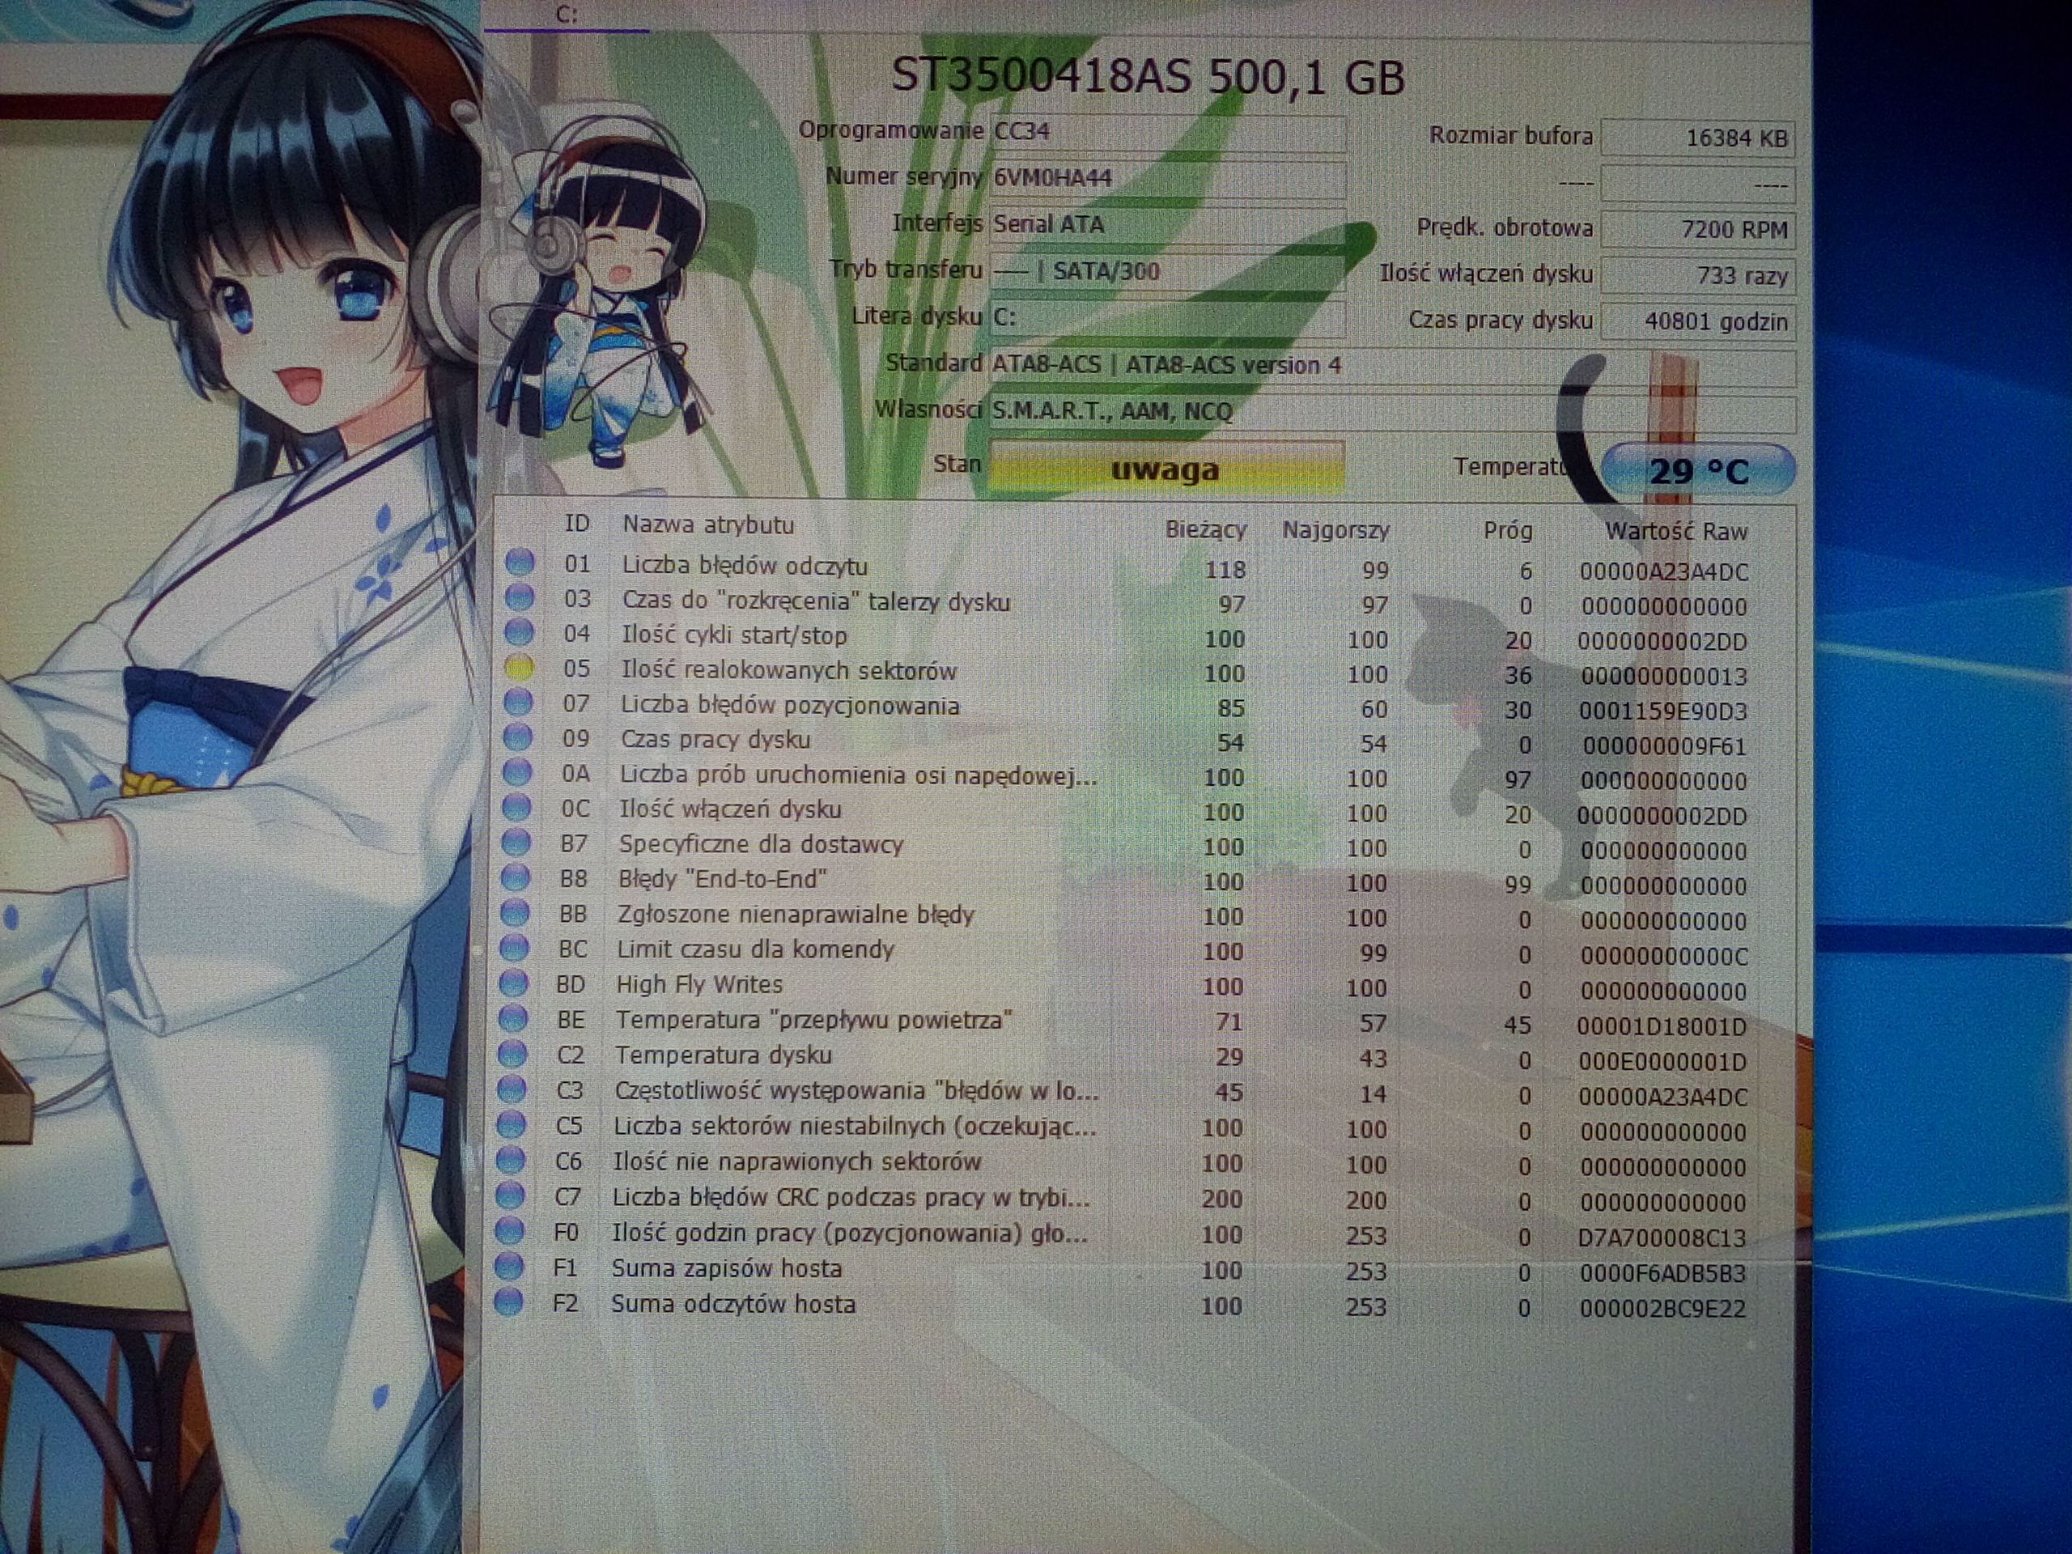Click the status orb for attribute C3
The width and height of the screenshot is (2072, 1554).
(x=512, y=1089)
